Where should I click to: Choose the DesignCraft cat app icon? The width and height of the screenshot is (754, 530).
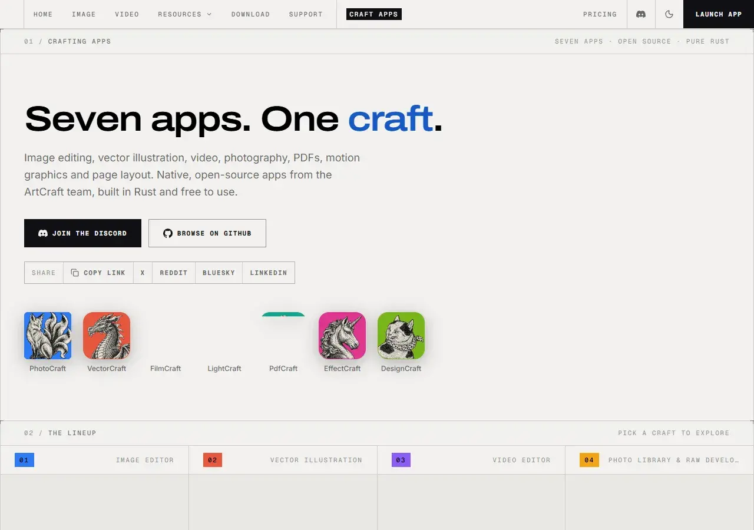[401, 336]
